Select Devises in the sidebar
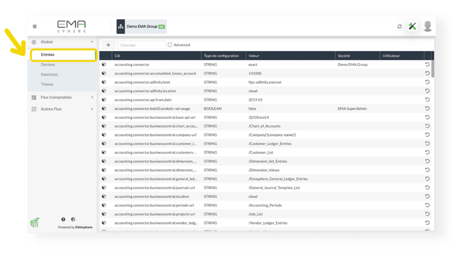Screen dimensions: 452x258 click(48, 65)
